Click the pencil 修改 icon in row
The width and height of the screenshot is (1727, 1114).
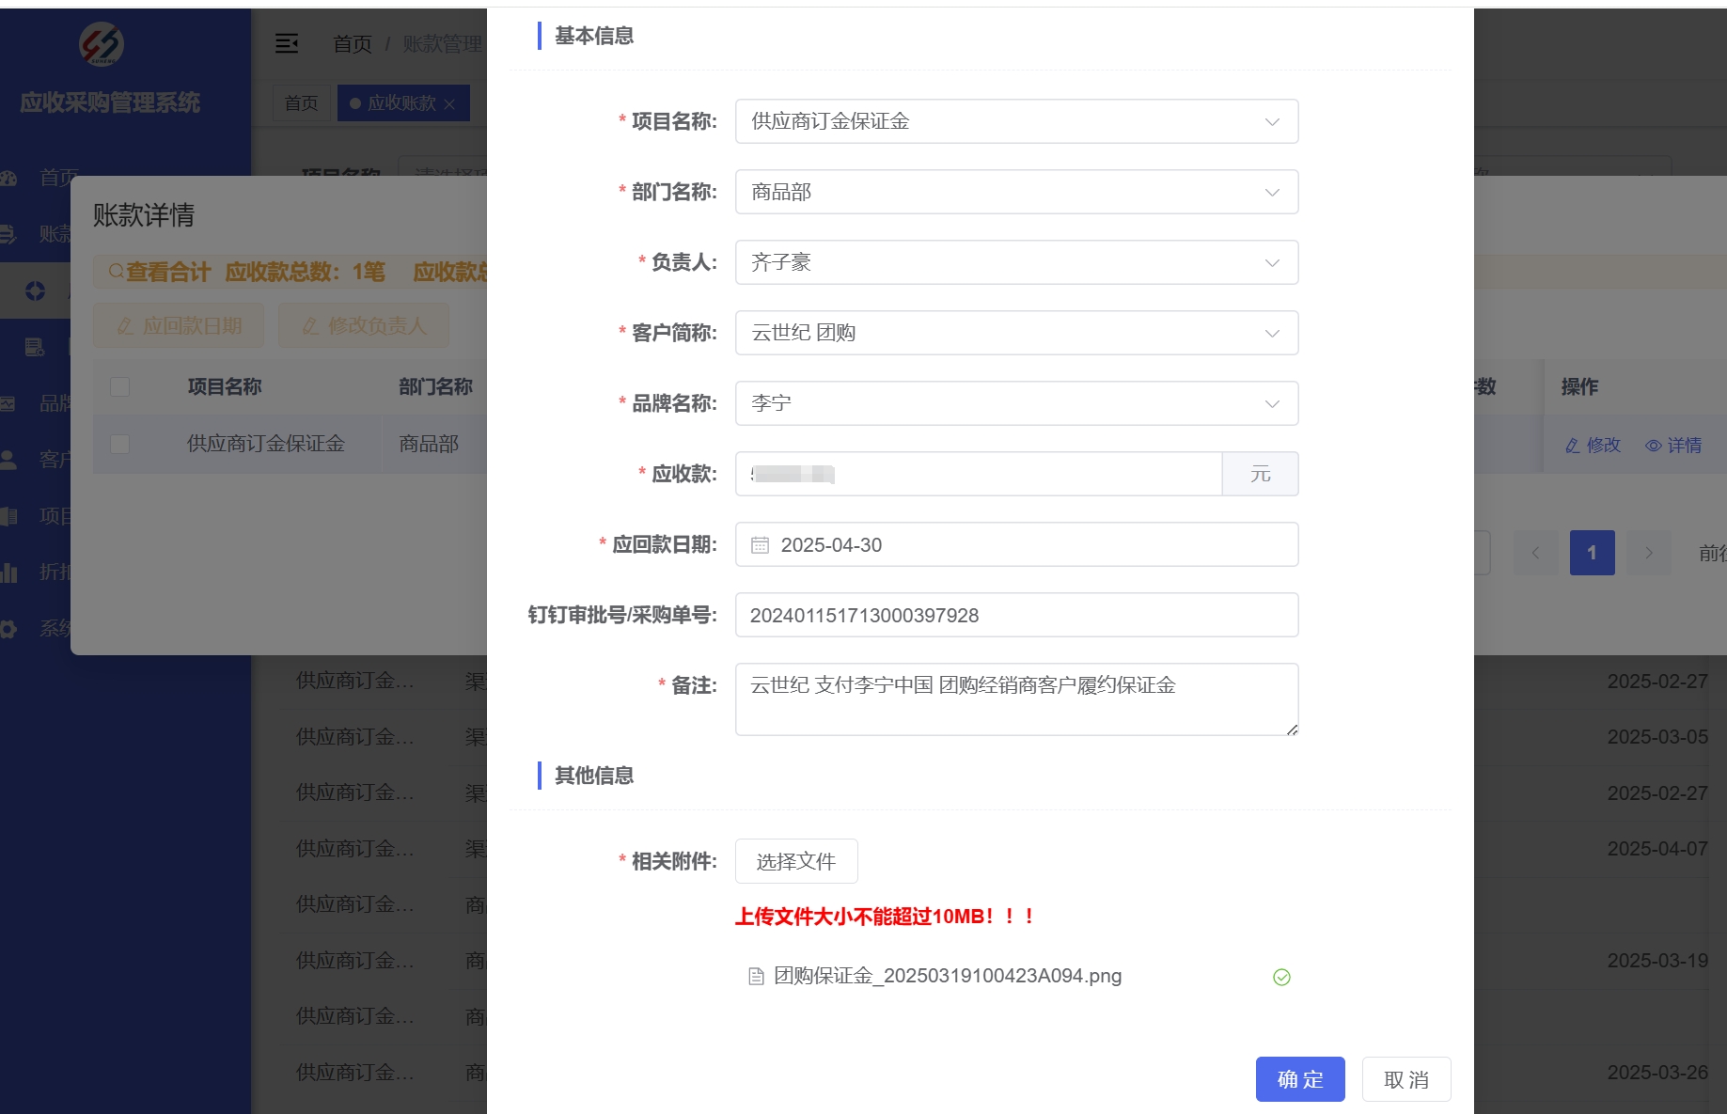1572,446
